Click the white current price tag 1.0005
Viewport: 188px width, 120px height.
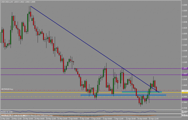coord(185,91)
